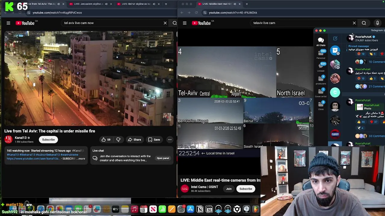Click the Kanal13 YouTube user link

[33, 158]
